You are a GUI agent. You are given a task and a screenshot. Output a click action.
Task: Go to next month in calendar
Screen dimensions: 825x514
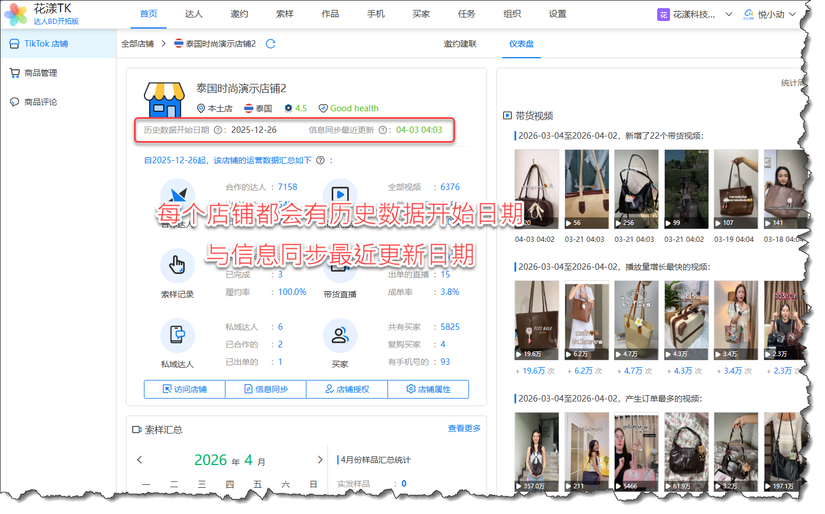[320, 460]
